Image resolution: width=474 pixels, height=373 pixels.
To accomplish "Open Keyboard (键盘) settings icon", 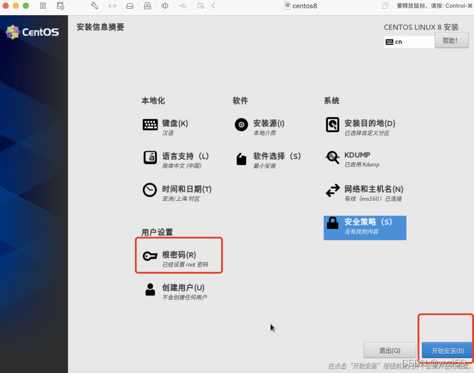I will [150, 124].
